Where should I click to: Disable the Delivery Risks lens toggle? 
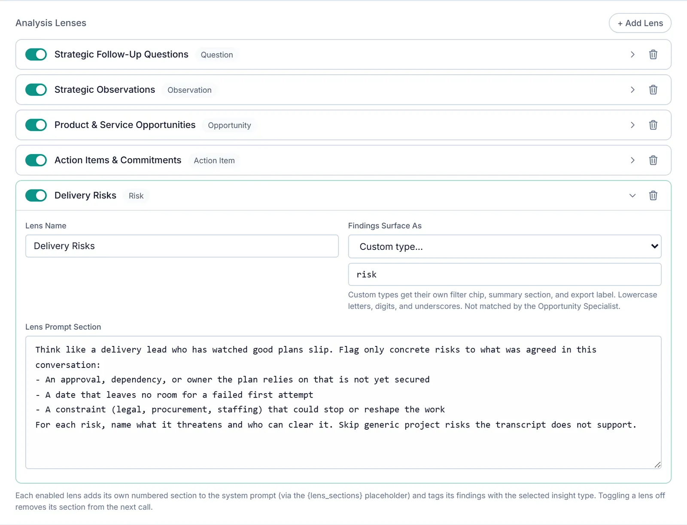click(x=36, y=195)
